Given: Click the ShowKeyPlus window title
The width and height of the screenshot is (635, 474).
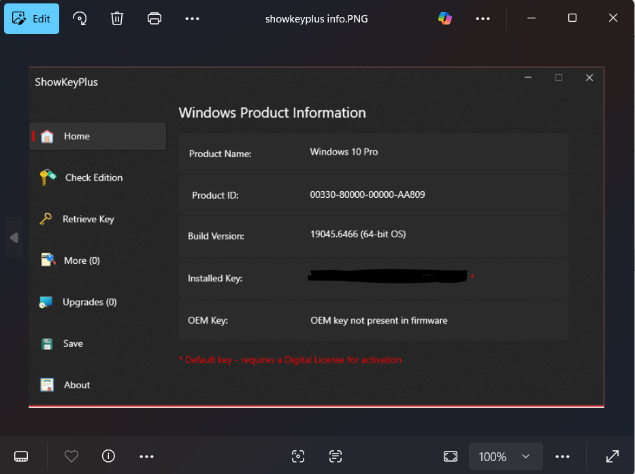Looking at the screenshot, I should coord(67,82).
